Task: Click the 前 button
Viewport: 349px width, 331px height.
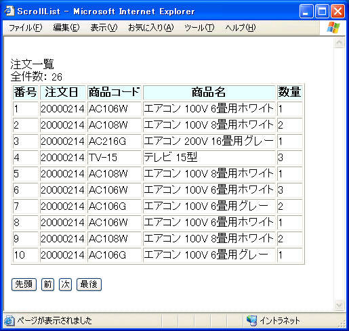Action: click(47, 284)
